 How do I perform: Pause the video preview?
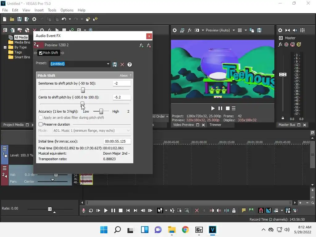click(220, 108)
